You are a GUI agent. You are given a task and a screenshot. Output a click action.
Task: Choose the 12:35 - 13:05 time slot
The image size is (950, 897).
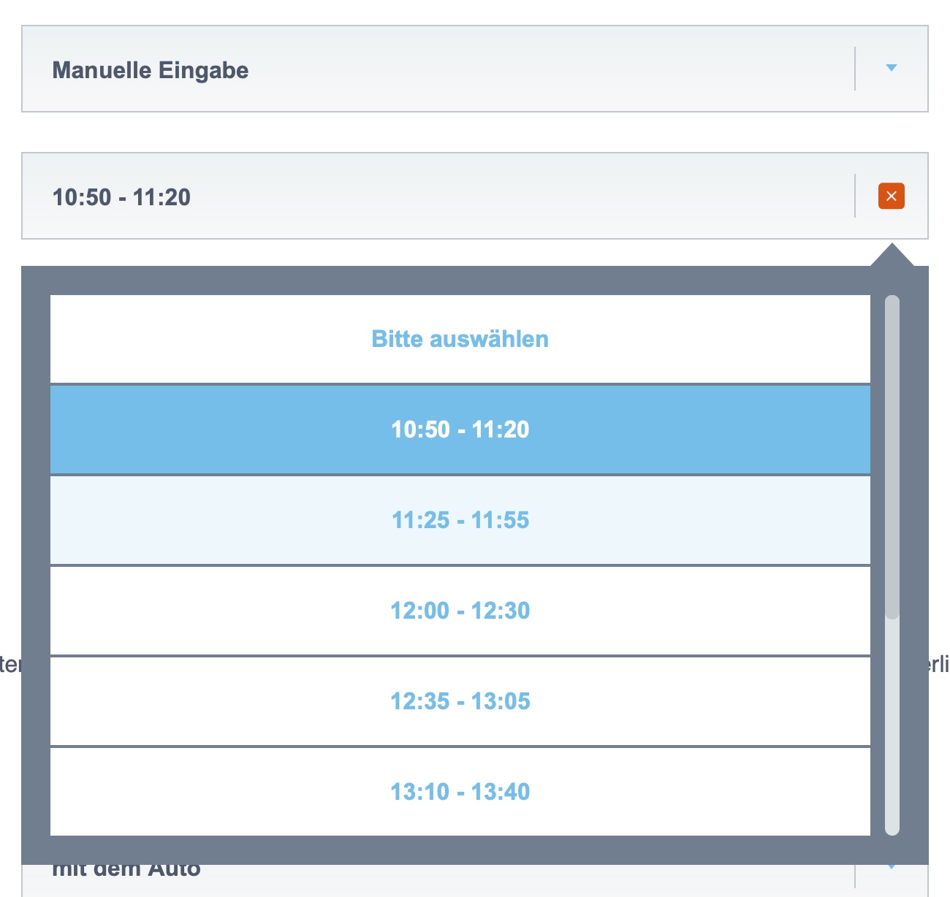pos(460,701)
